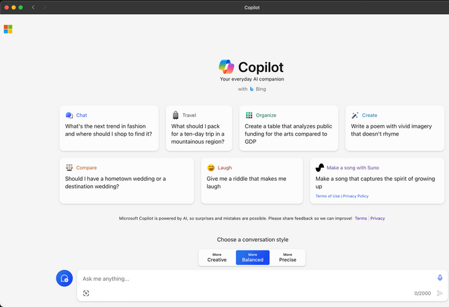Open the Privacy link in disclaimer
The width and height of the screenshot is (449, 307).
pos(377,218)
